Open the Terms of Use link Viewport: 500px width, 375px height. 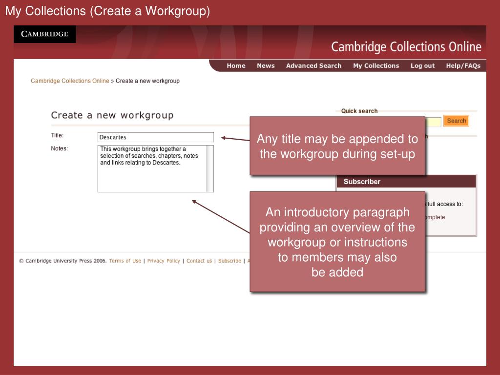(125, 261)
